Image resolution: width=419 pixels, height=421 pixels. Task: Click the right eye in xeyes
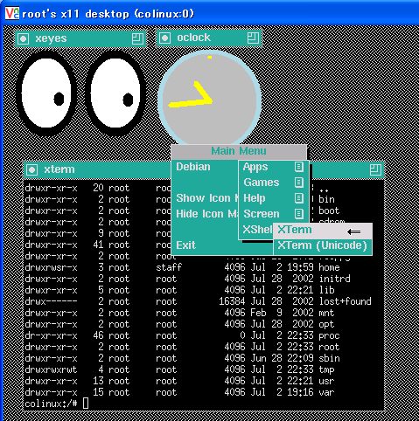(115, 93)
